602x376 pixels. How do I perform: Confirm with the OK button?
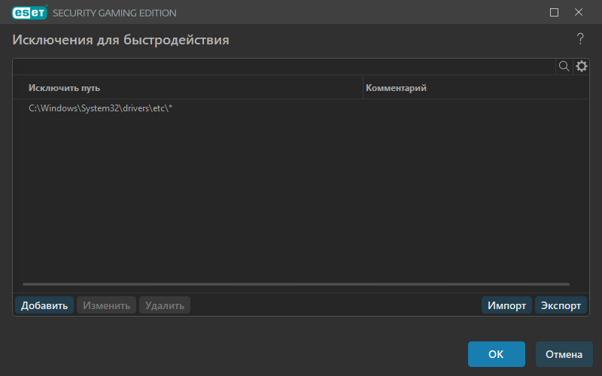pos(497,354)
